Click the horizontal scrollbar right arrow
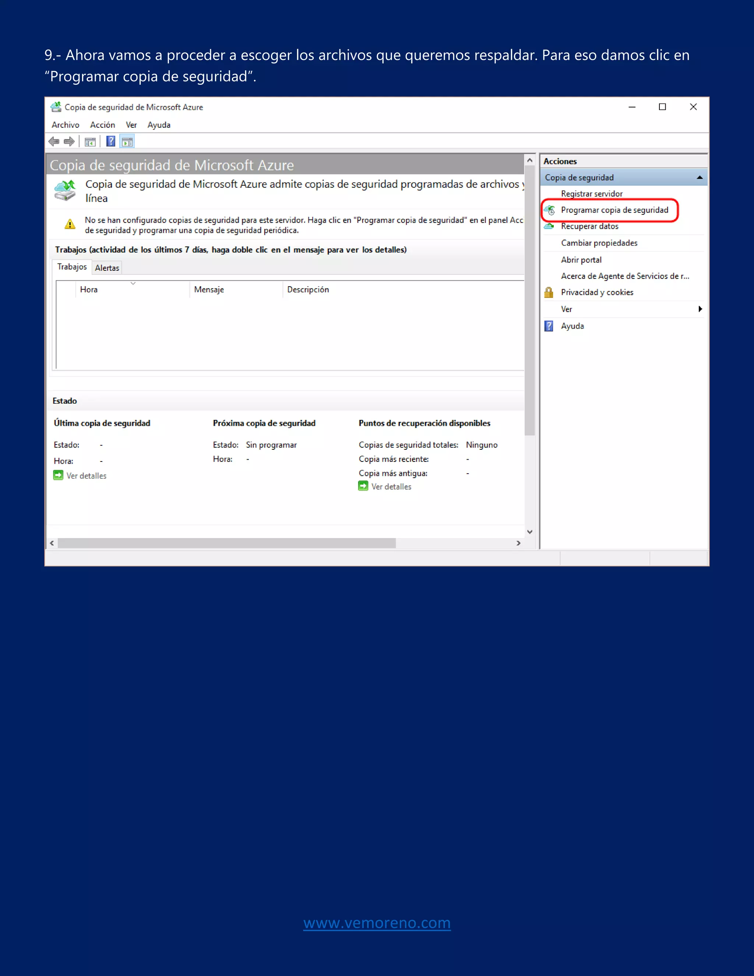Viewport: 754px width, 976px height. pos(519,543)
